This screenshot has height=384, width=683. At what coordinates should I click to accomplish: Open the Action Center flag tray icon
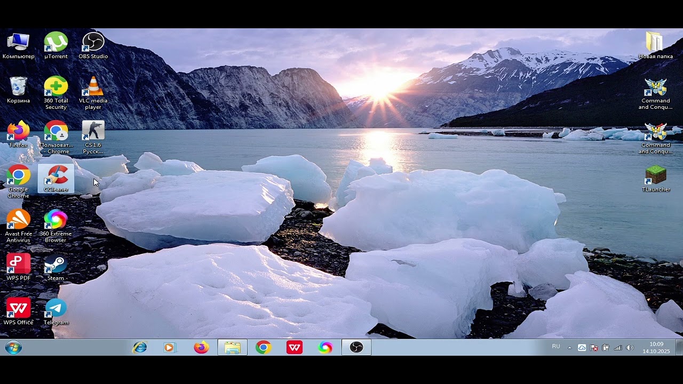pyautogui.click(x=594, y=348)
